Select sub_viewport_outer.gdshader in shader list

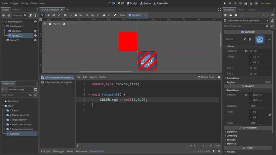pos(57,82)
